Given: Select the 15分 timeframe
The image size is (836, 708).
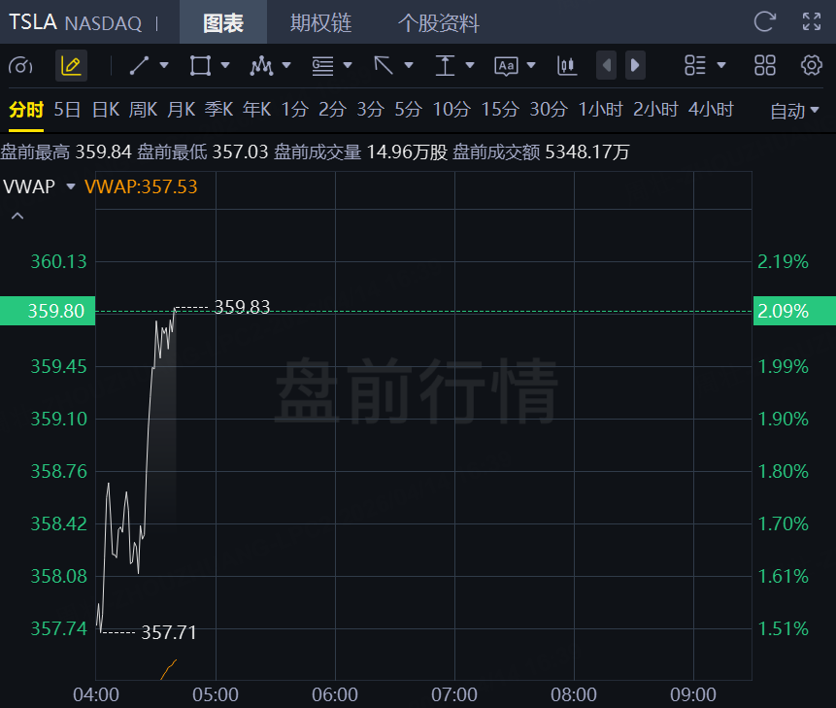Looking at the screenshot, I should pyautogui.click(x=500, y=110).
